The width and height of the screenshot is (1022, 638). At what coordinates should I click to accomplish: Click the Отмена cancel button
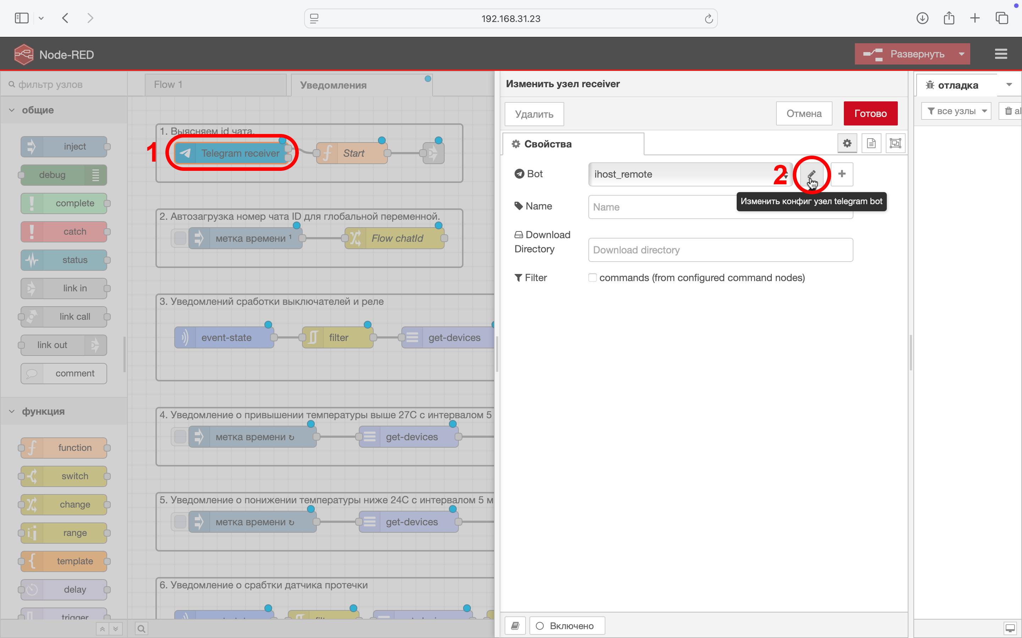coord(804,113)
